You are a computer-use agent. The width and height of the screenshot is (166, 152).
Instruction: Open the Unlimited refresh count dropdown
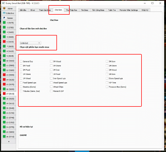coord(30,43)
